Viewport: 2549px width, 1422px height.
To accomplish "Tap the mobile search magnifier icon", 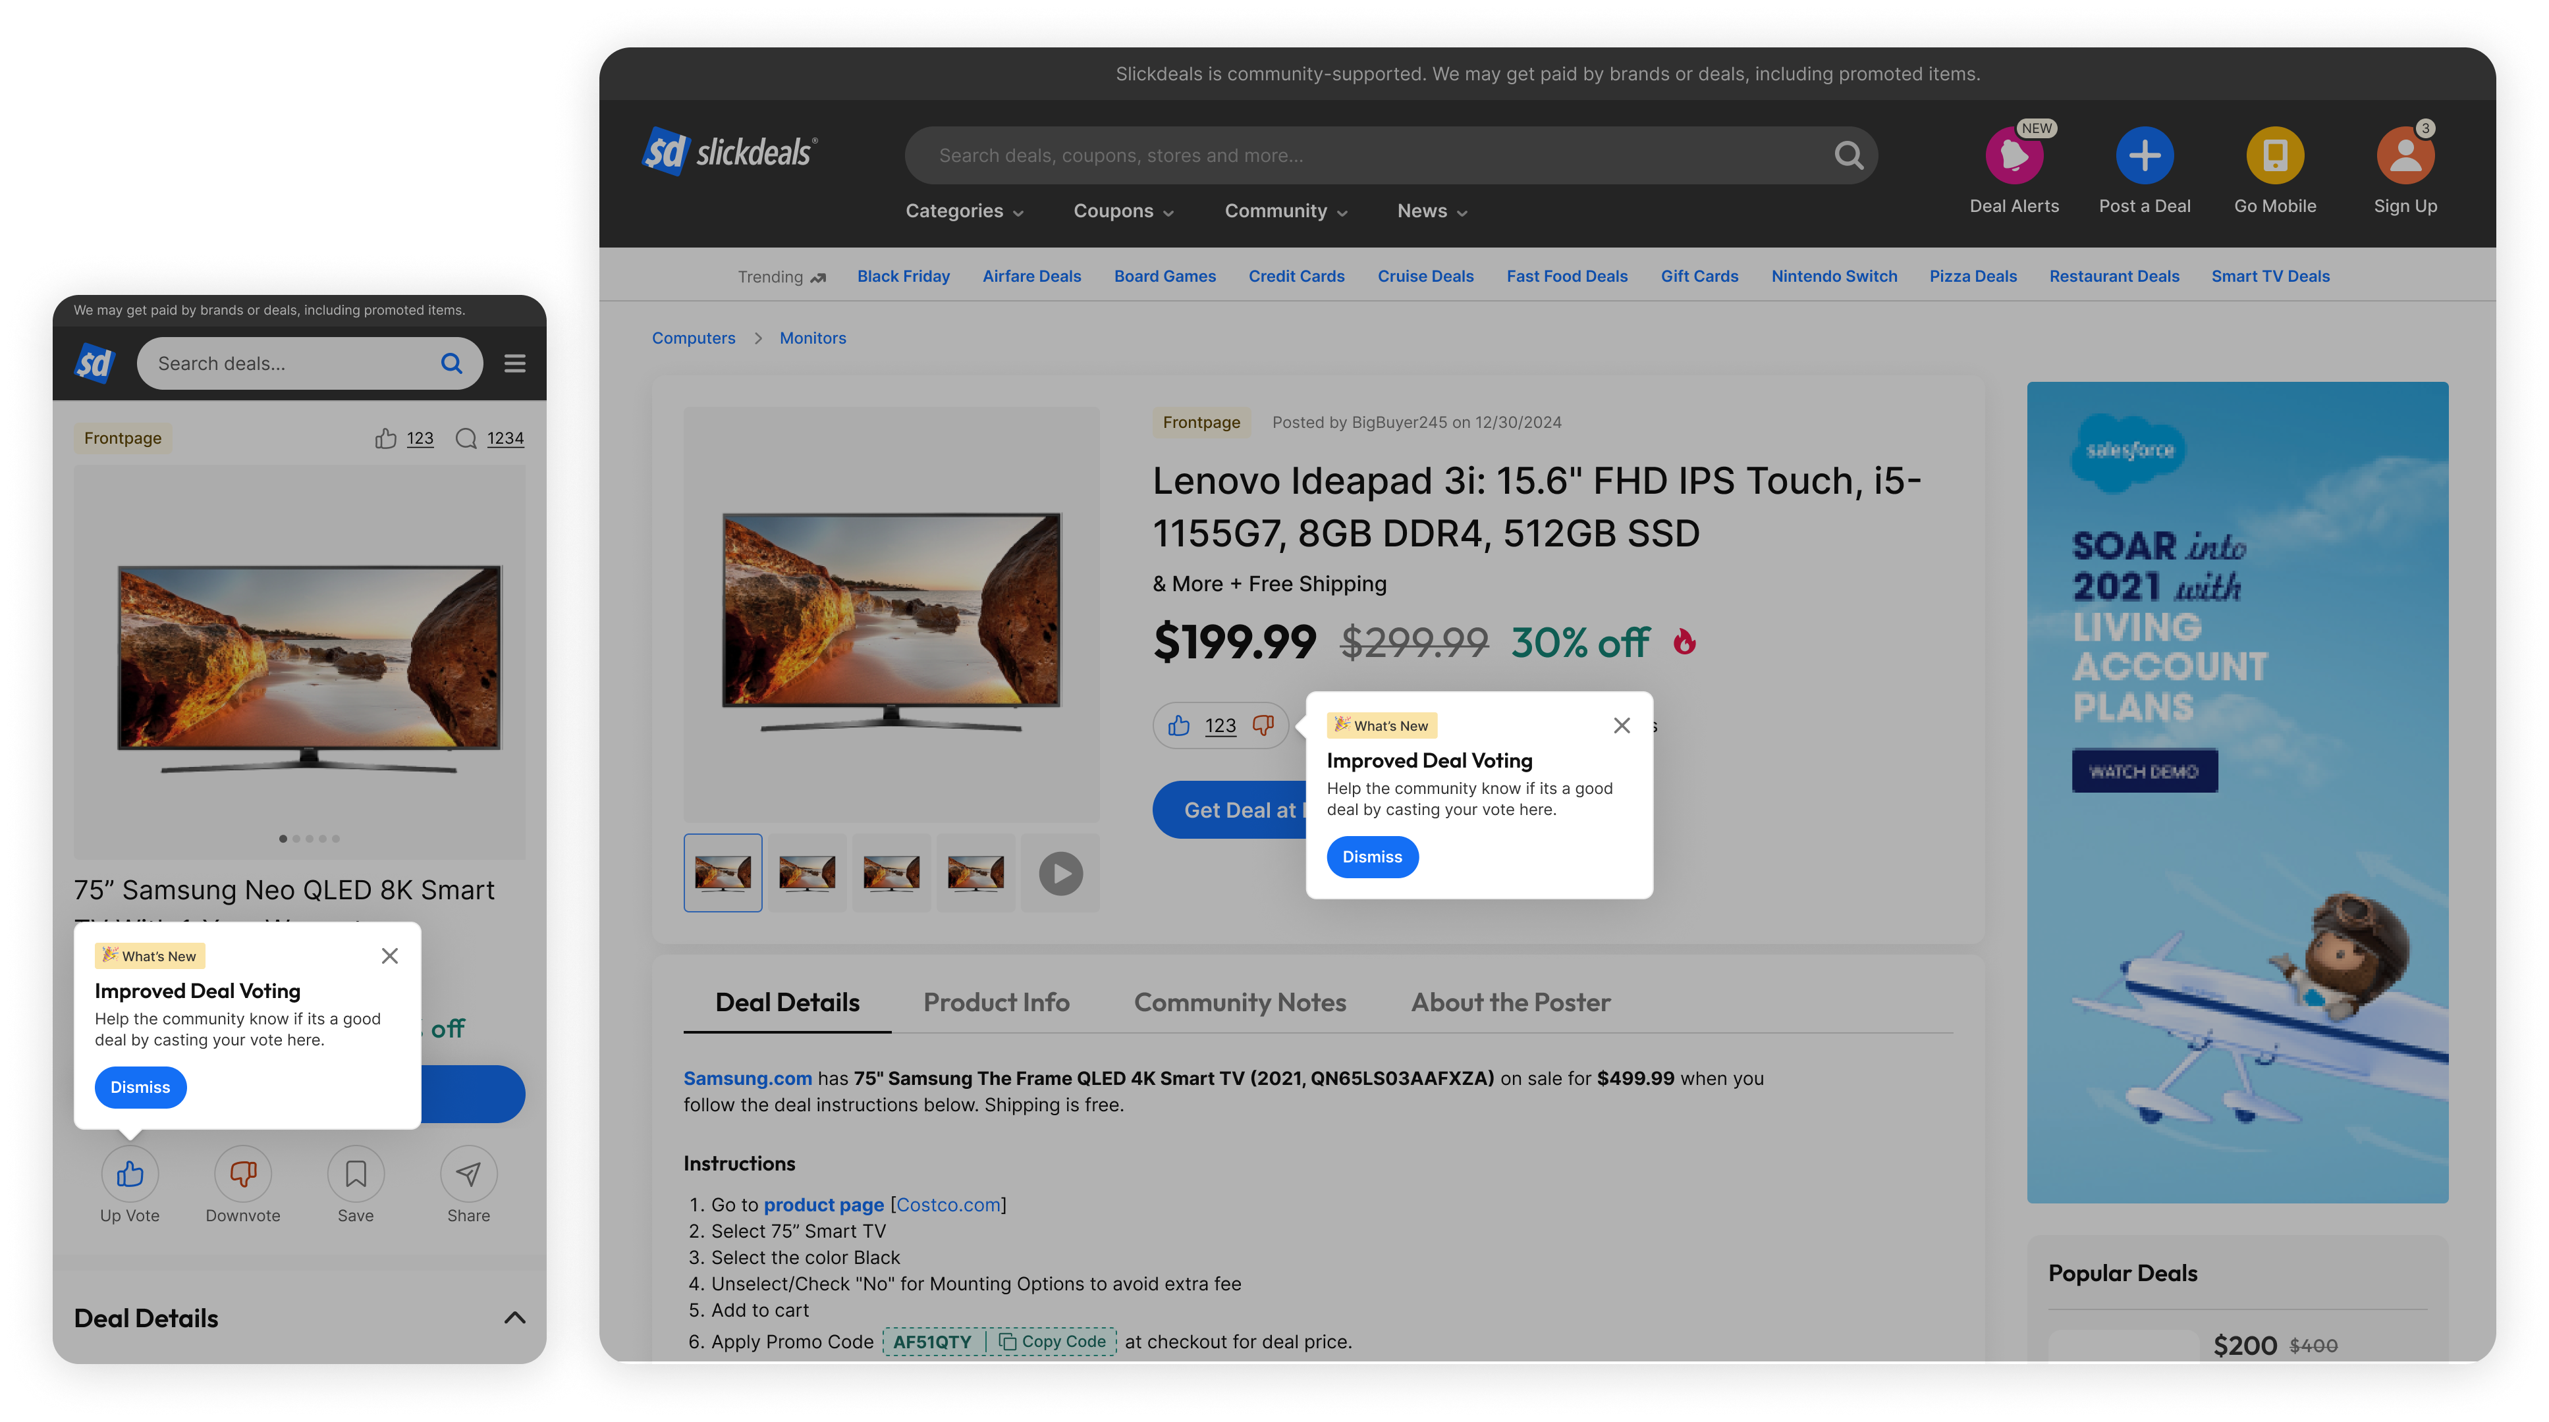I will (x=451, y=363).
